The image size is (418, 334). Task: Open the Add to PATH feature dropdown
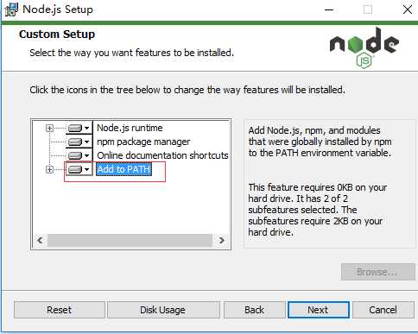(79, 169)
